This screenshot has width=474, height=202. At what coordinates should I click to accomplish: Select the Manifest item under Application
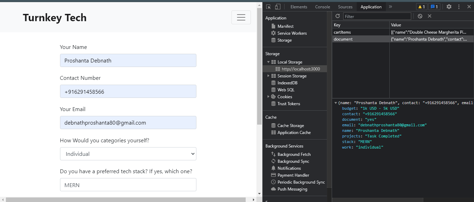(x=285, y=26)
